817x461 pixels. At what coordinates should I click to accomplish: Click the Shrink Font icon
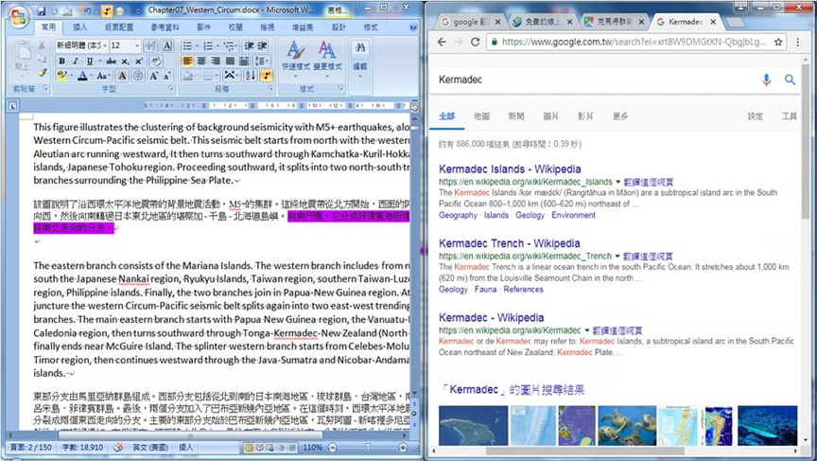[x=166, y=76]
